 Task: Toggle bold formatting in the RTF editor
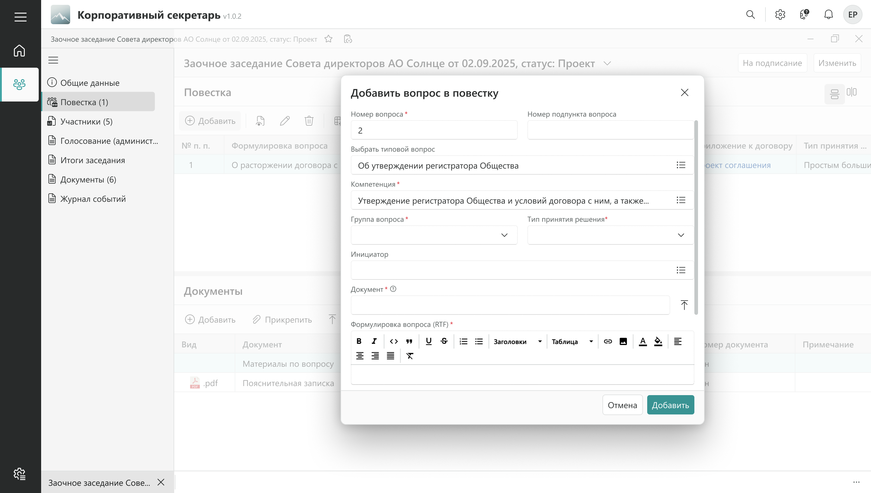359,341
